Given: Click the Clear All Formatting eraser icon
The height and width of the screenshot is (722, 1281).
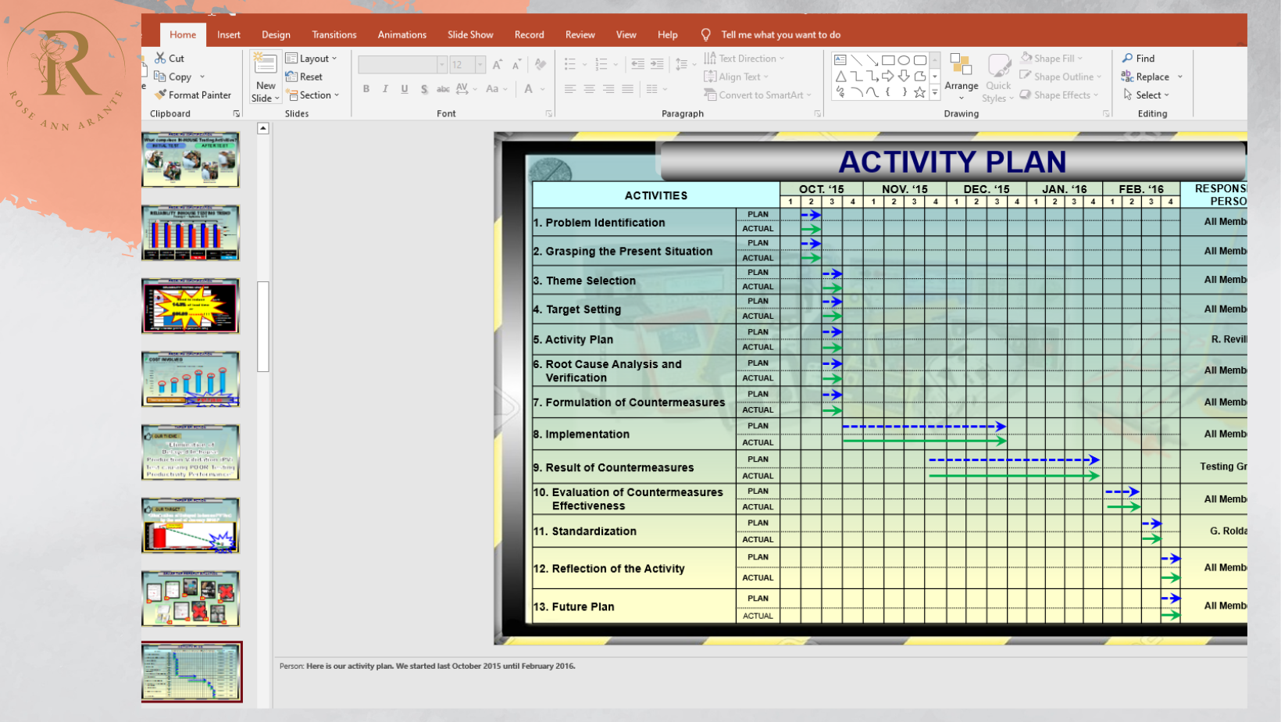Looking at the screenshot, I should 541,65.
